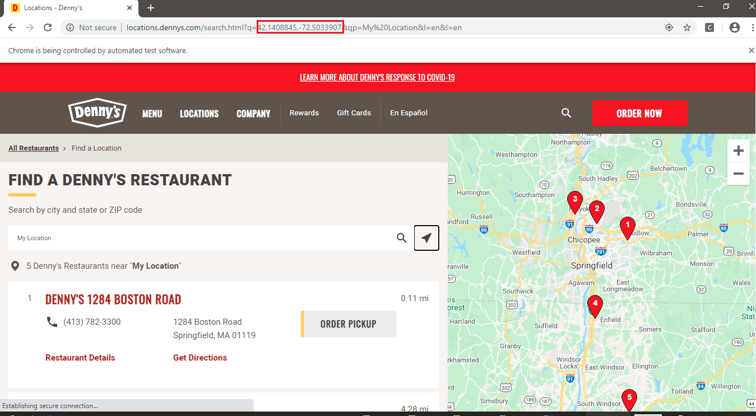Open the bookmark star popup
The height and width of the screenshot is (416, 756).
click(687, 27)
